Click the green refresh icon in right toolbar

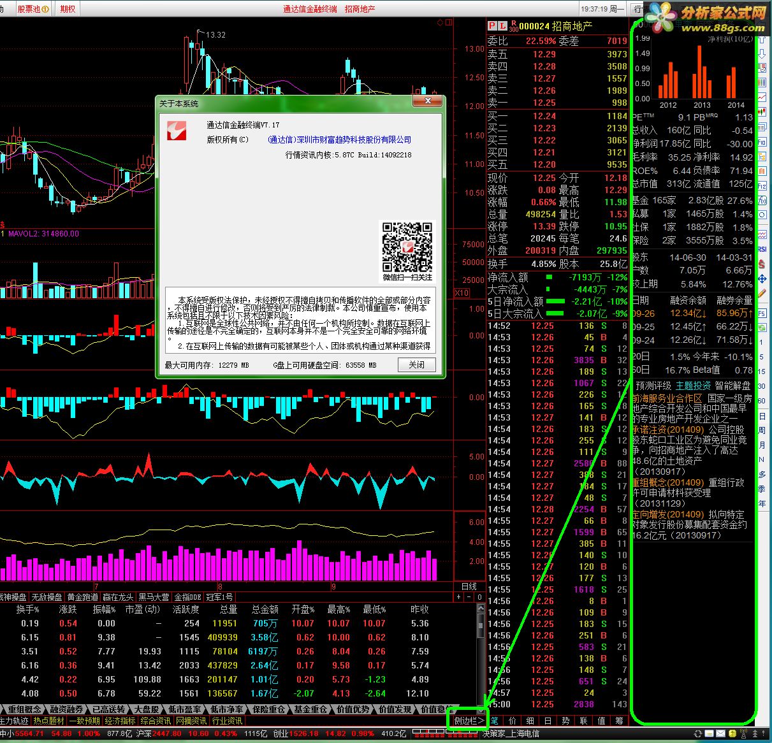click(762, 328)
